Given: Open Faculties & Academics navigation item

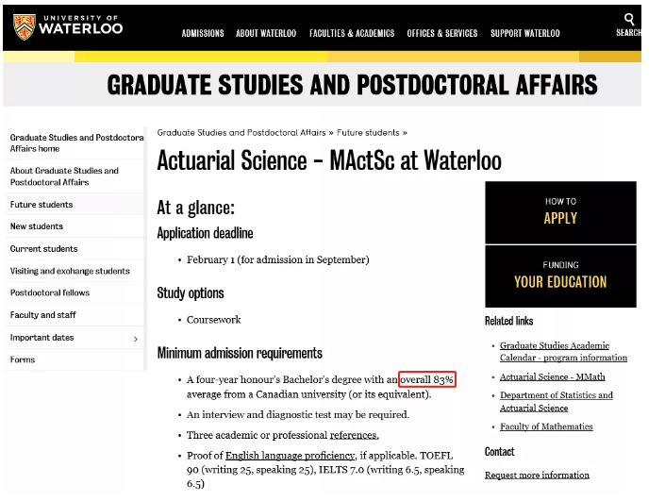Looking at the screenshot, I should click(x=352, y=33).
